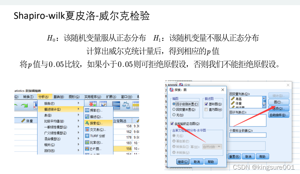The width and height of the screenshot is (300, 174).
Task: Click the Select Cases yellow-row table icon
Action: click(x=136, y=105)
